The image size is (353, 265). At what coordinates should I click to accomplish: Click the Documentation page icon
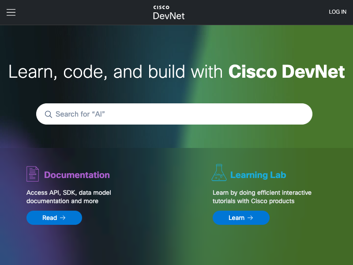click(33, 174)
